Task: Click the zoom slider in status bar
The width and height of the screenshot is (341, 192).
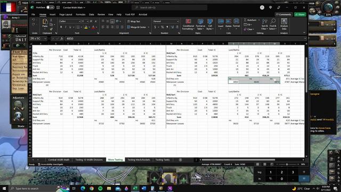Action: 287,164
